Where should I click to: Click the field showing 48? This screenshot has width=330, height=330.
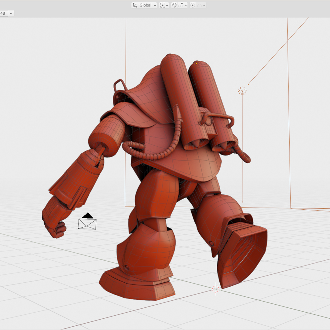(3, 13)
